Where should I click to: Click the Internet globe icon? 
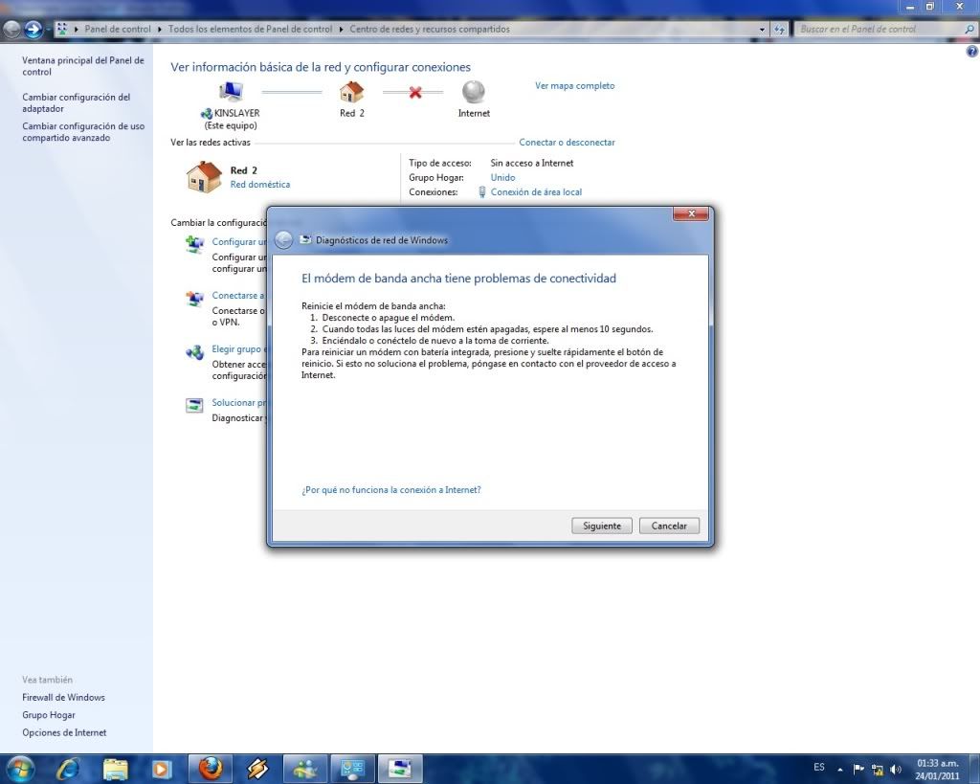(x=474, y=92)
